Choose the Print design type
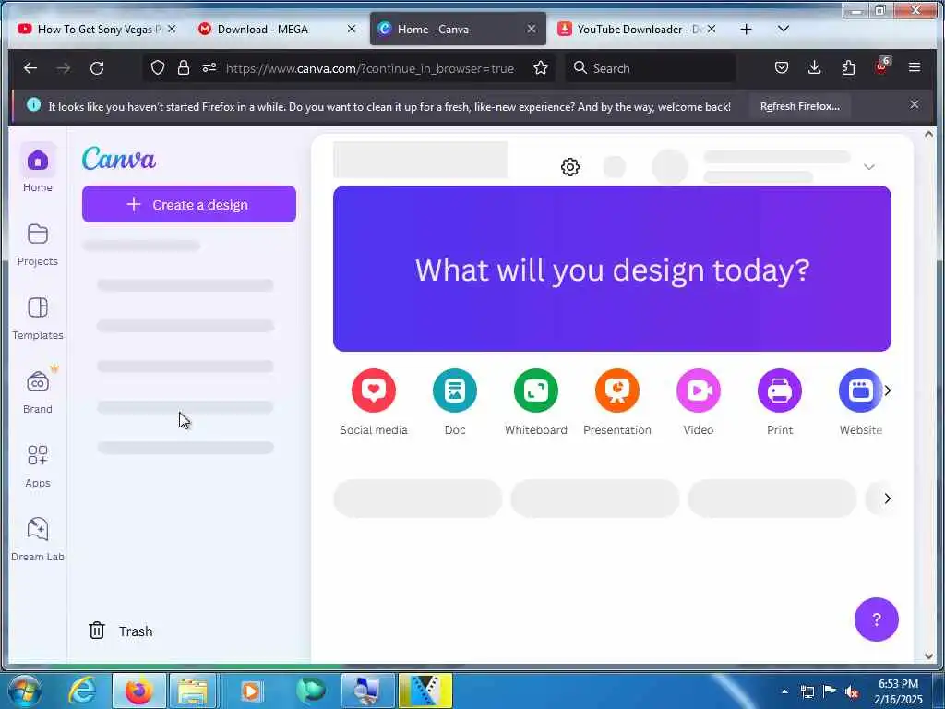The image size is (945, 709). click(779, 403)
